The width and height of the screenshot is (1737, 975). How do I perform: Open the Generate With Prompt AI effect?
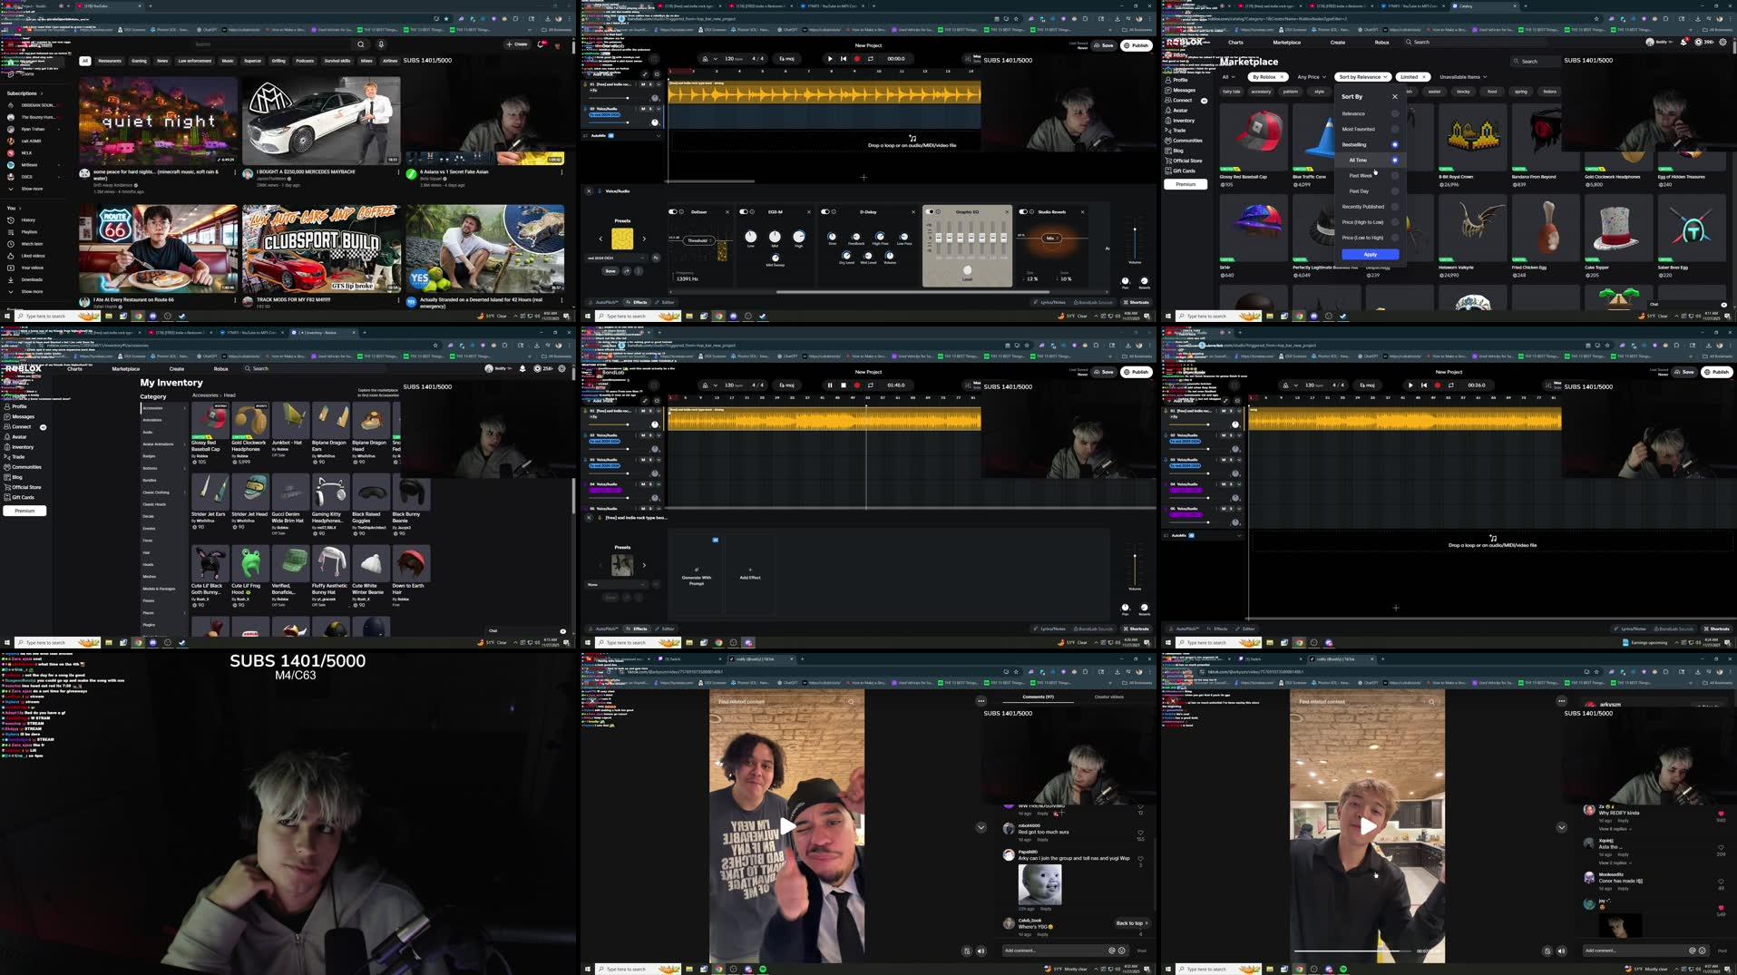tap(695, 577)
